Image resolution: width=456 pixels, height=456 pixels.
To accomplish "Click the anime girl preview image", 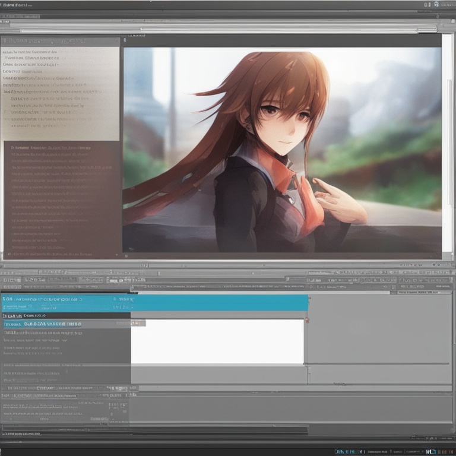I will click(x=282, y=150).
